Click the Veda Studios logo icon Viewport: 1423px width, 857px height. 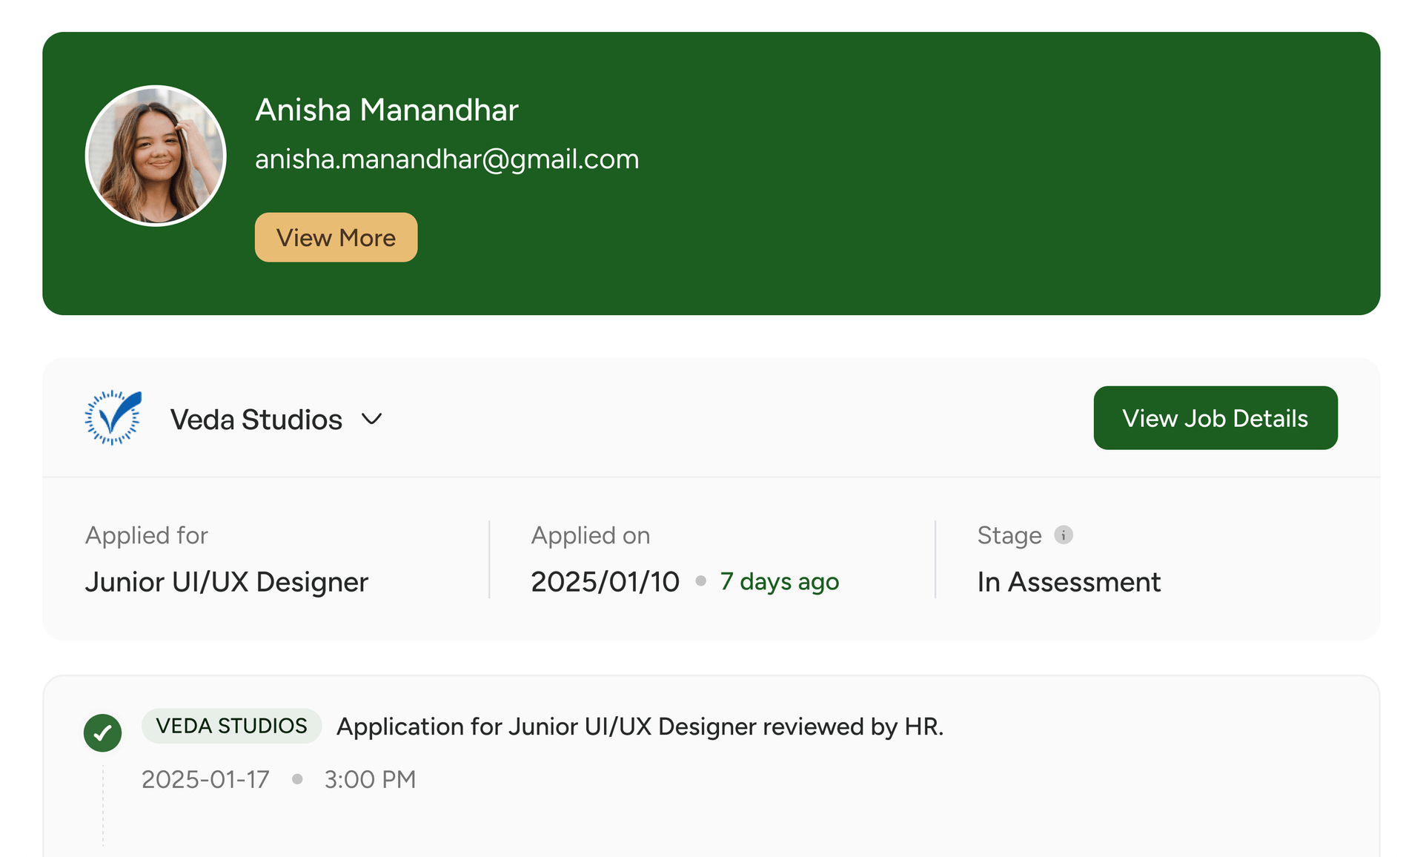(113, 418)
